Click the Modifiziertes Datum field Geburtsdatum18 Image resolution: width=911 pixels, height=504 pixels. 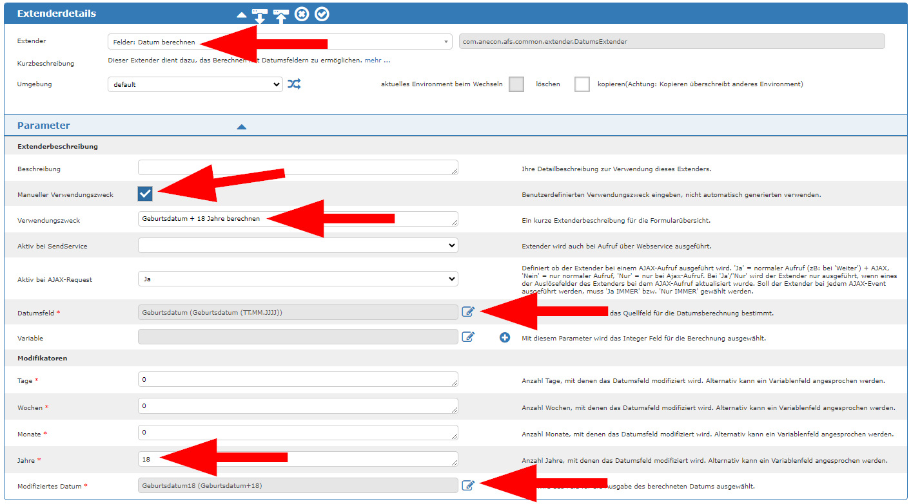click(298, 485)
